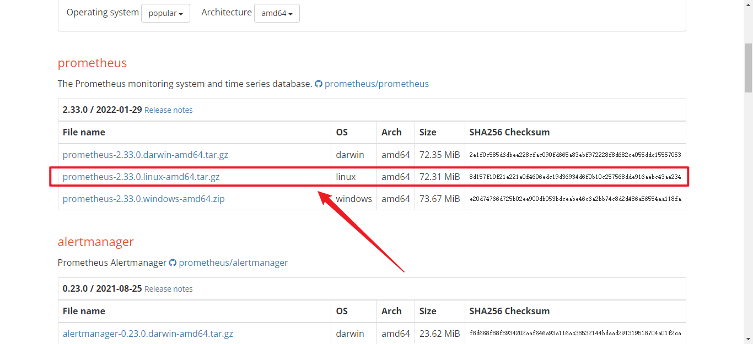Click the alertmanager section heading
The height and width of the screenshot is (344, 753).
96,242
